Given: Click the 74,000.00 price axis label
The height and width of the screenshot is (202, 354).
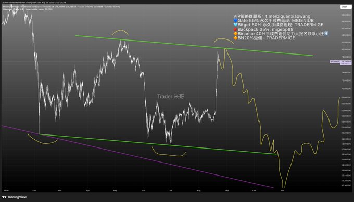Looking at the screenshot, I should coord(346,72).
